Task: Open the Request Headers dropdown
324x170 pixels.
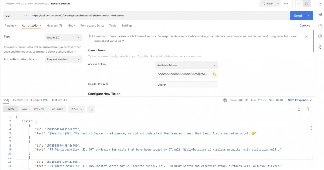Action: click(63, 59)
